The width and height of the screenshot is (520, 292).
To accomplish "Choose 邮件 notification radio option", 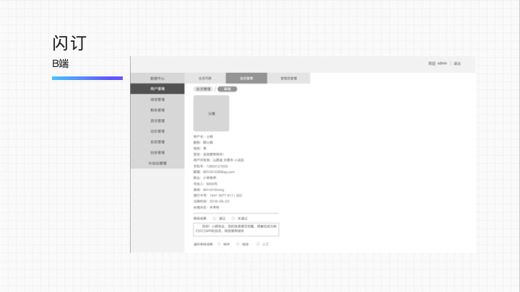I will point(219,244).
